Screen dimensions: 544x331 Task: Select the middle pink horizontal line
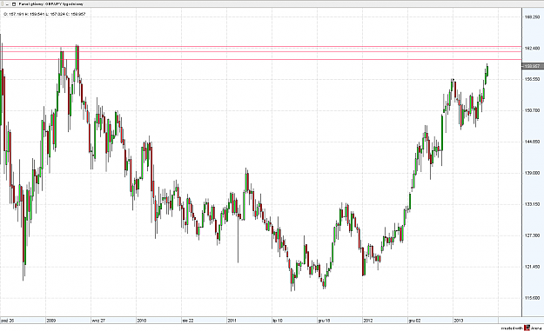(x=261, y=52)
